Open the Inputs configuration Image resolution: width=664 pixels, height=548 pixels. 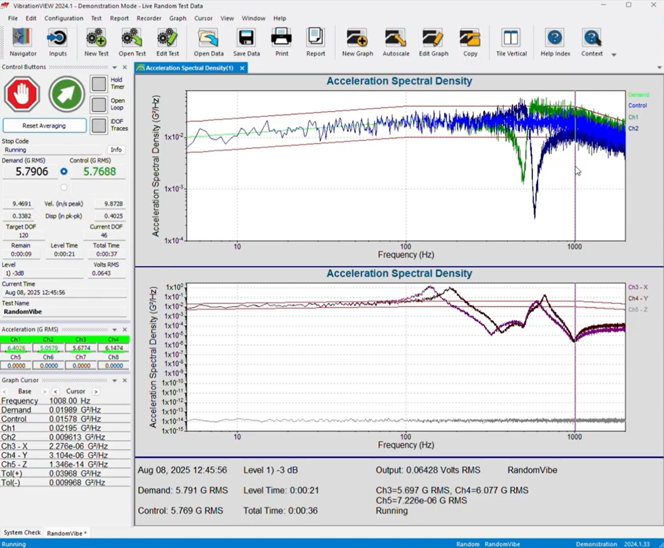tap(58, 42)
